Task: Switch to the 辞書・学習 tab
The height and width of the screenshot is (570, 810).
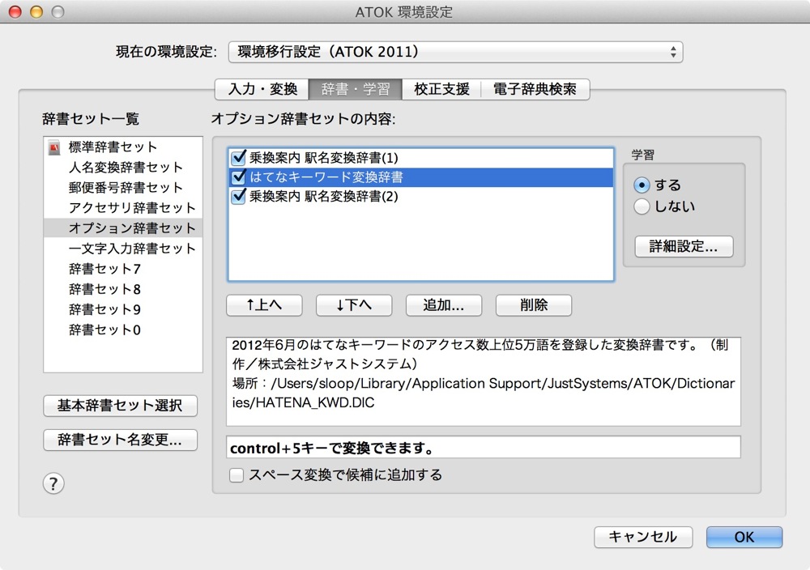Action: [x=356, y=89]
